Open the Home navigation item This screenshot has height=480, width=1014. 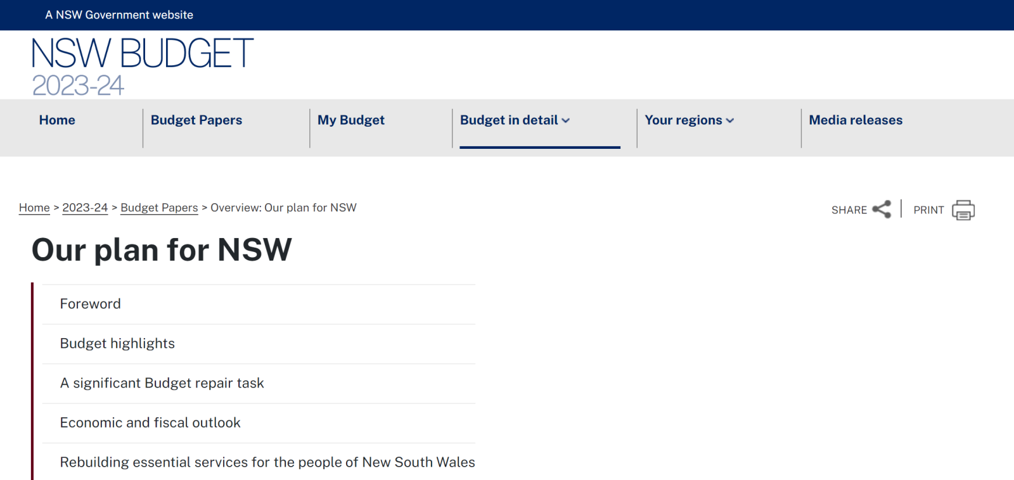click(x=57, y=120)
